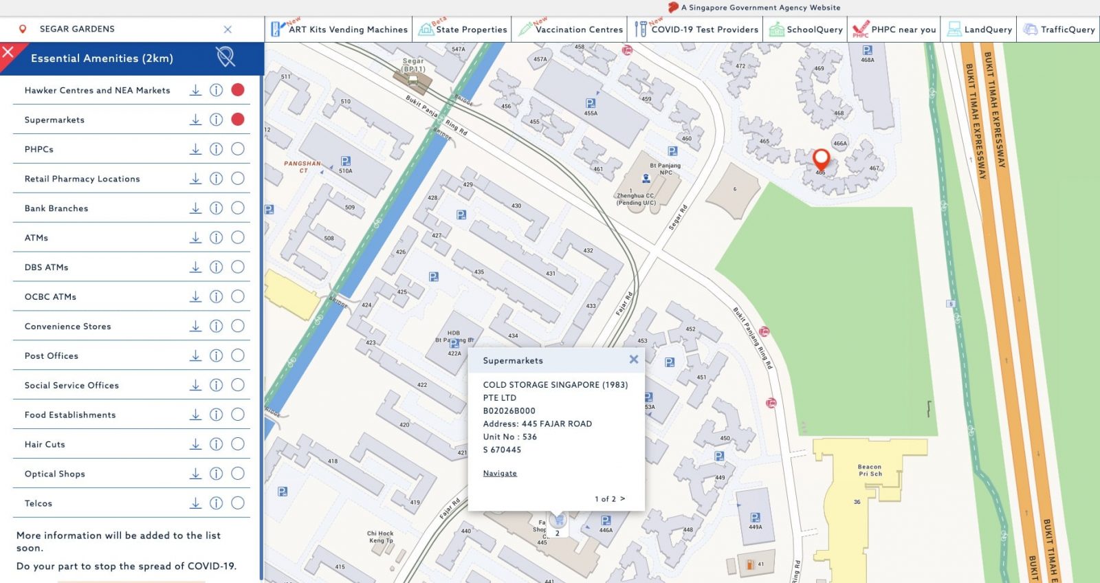1100x583 pixels.
Task: Open info icon in the ATMs row
Action: pos(216,238)
